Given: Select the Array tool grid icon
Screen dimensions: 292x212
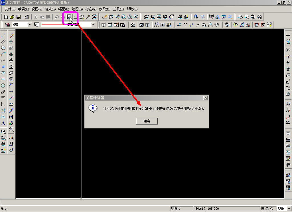Looking at the screenshot, I should pyautogui.click(x=11, y=67).
